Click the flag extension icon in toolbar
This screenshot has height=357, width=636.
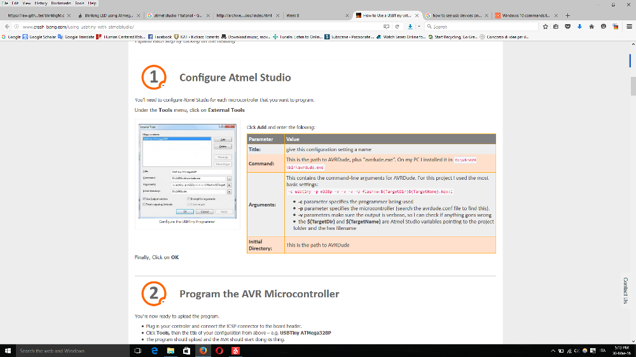[615, 26]
